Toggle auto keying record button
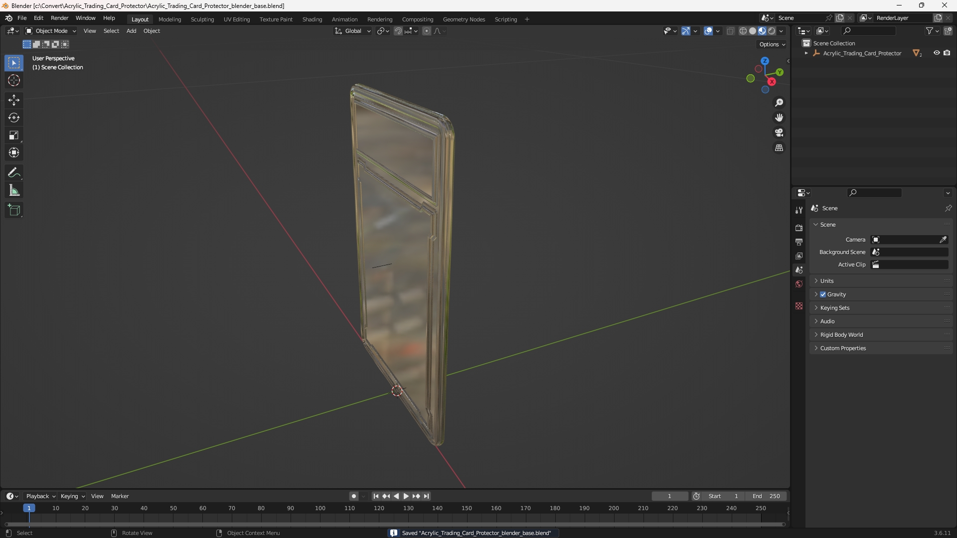Screen dimensions: 957x538 click(354, 496)
